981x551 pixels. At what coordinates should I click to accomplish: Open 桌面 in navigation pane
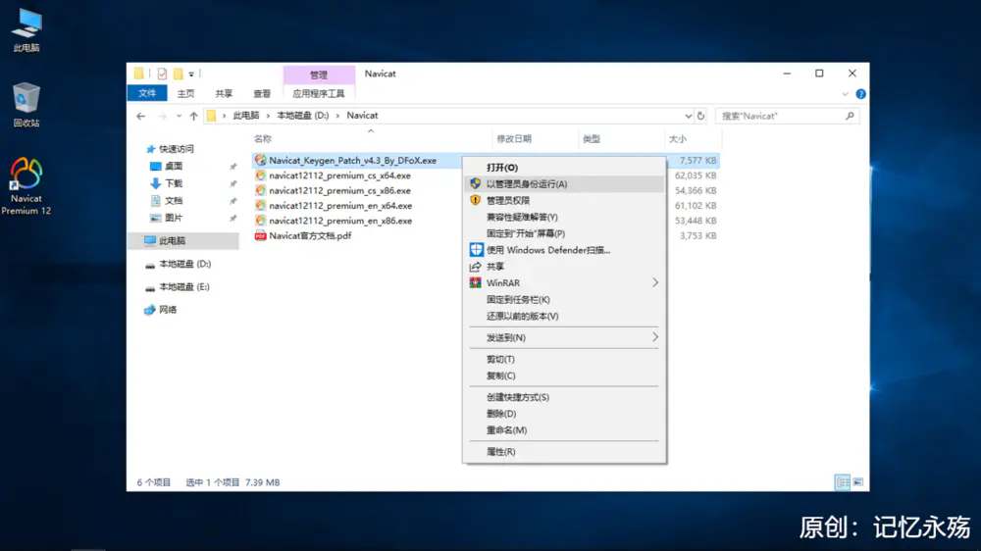pos(174,167)
